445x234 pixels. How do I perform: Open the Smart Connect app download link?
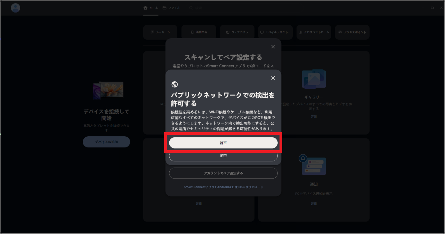point(223,187)
